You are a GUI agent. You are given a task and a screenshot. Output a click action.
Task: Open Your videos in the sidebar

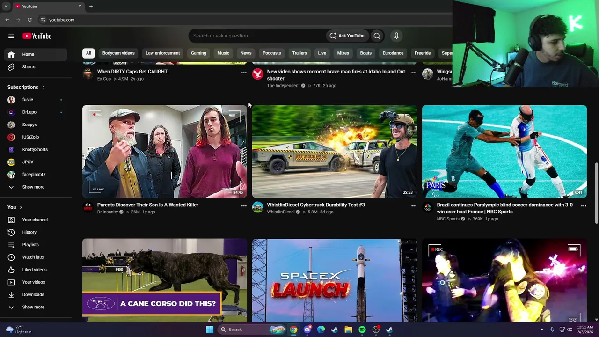36,282
